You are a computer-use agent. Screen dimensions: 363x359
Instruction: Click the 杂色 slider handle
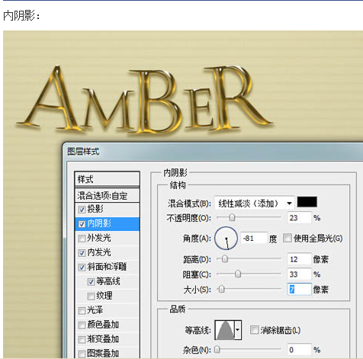click(217, 350)
